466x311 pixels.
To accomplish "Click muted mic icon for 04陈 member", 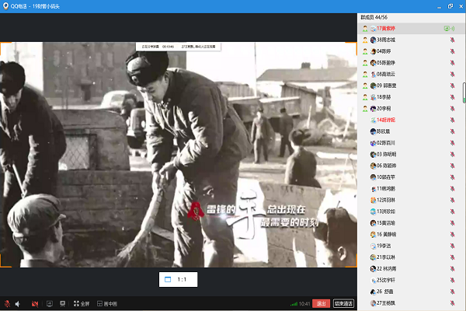I will (x=452, y=51).
